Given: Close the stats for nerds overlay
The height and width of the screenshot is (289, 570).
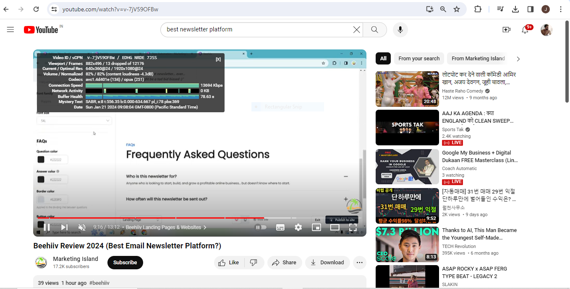Looking at the screenshot, I should 218,59.
